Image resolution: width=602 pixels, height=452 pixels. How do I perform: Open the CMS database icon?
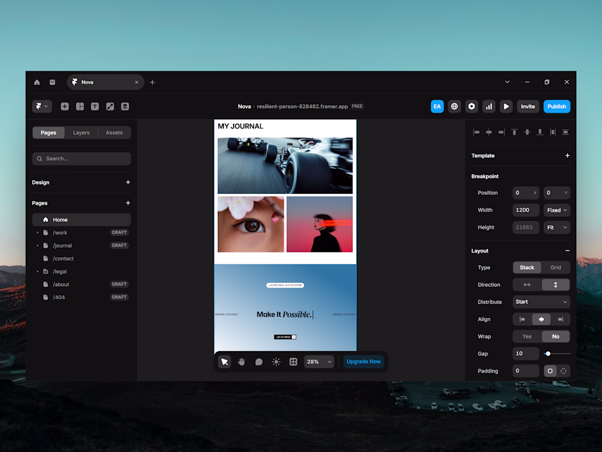pos(125,106)
